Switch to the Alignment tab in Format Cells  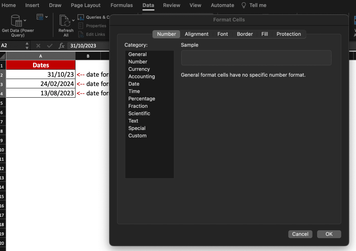tap(196, 34)
